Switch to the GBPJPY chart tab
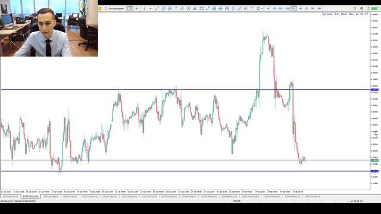This screenshot has width=381, height=214. tap(70, 196)
